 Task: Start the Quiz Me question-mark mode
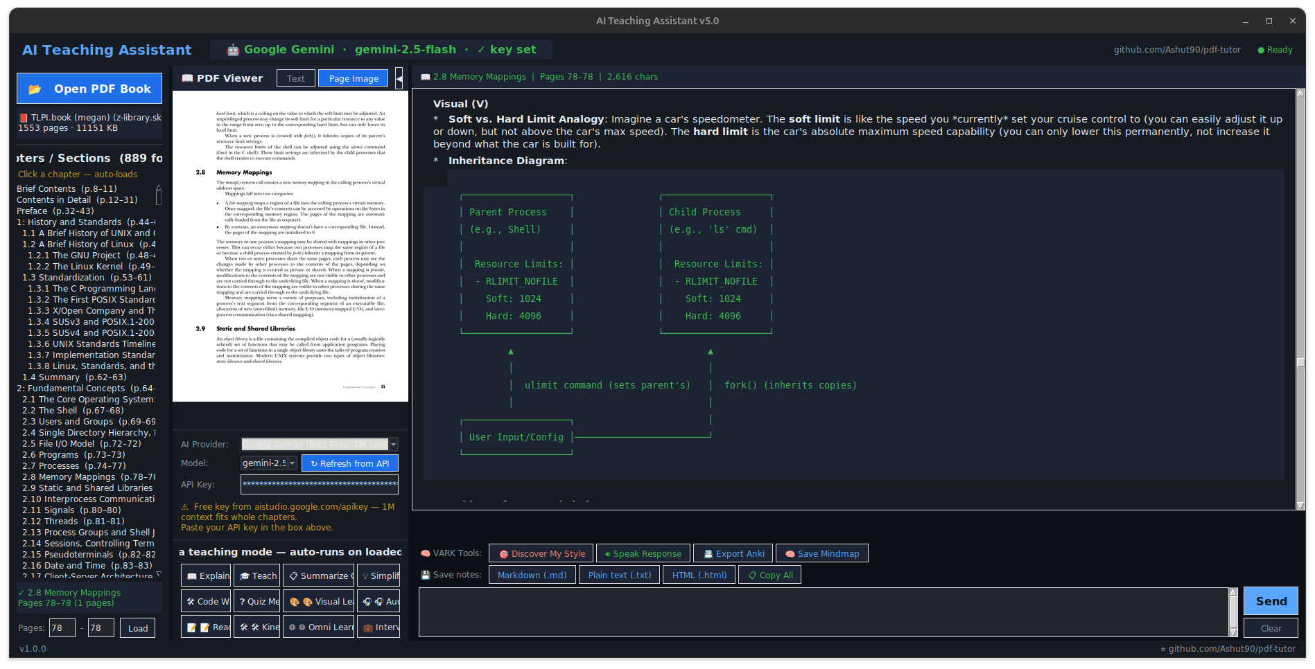[x=257, y=601]
